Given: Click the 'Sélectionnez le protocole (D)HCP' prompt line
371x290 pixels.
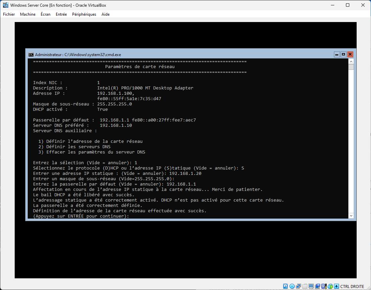Looking at the screenshot, I should (139, 168).
